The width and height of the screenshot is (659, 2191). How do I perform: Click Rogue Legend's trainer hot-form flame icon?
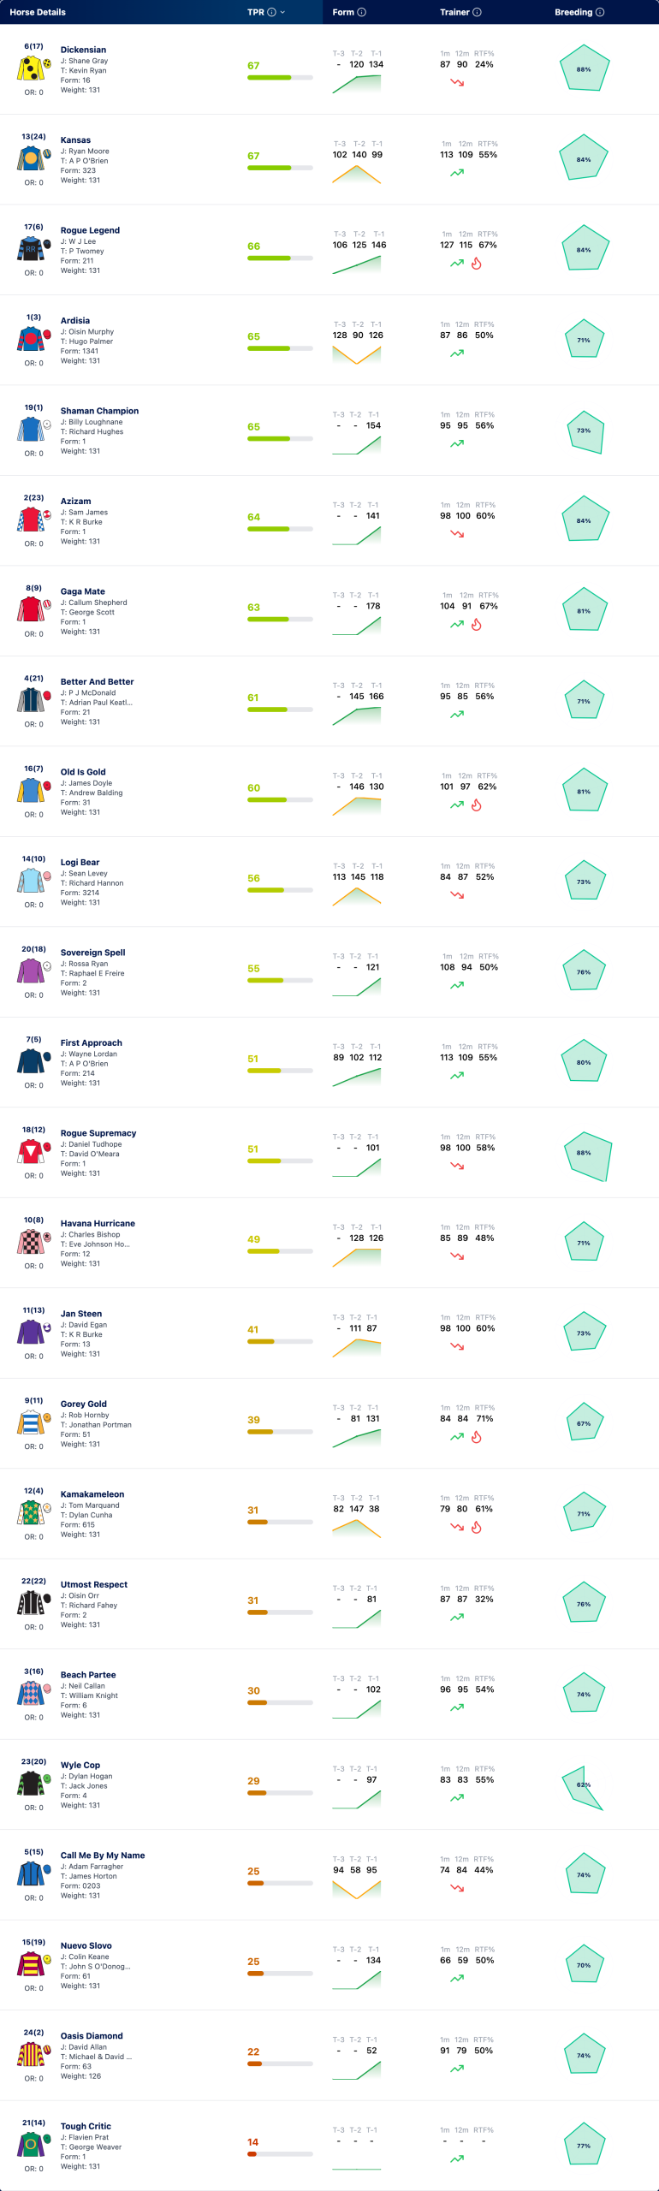[x=477, y=264]
